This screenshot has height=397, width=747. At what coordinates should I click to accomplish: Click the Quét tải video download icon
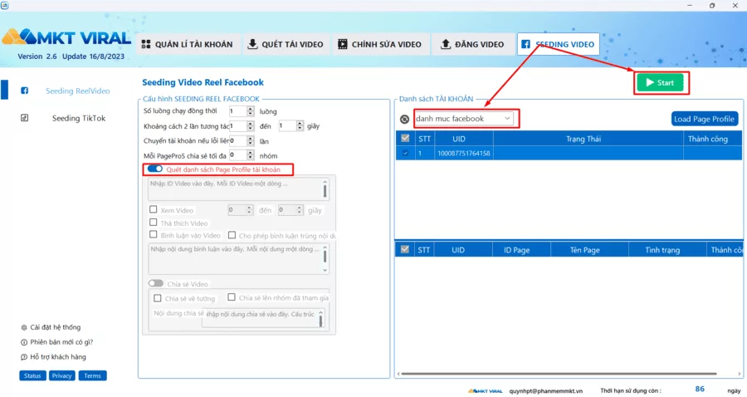pyautogui.click(x=252, y=44)
